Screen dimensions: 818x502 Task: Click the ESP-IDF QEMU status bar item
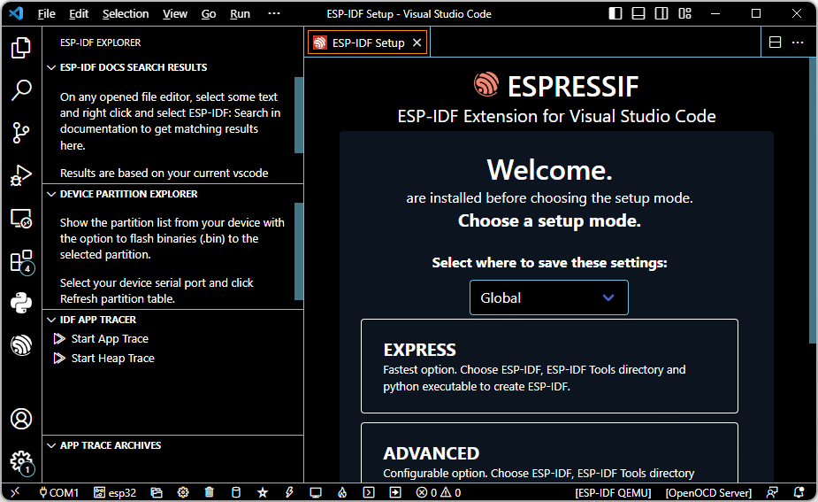point(613,492)
